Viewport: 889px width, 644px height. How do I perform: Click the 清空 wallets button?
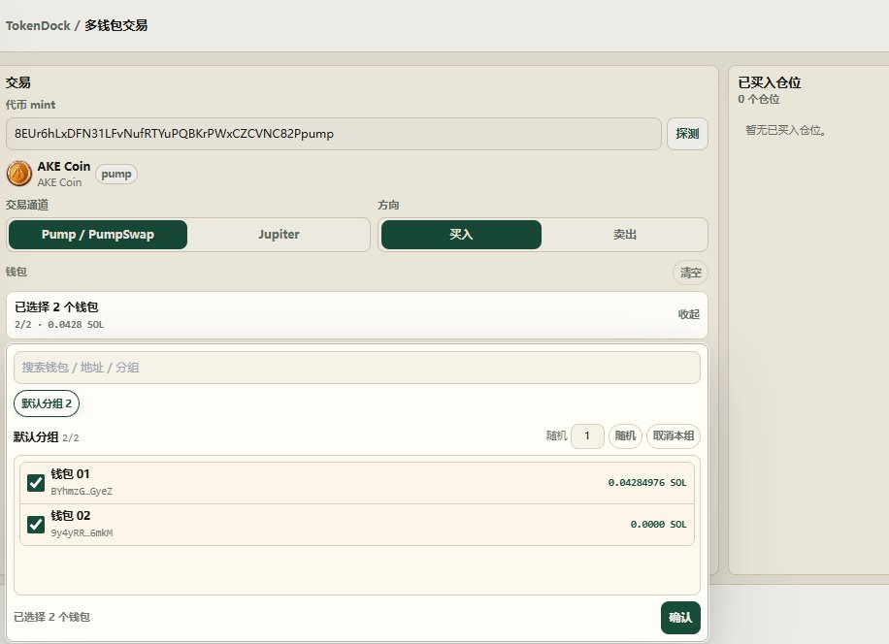point(690,273)
